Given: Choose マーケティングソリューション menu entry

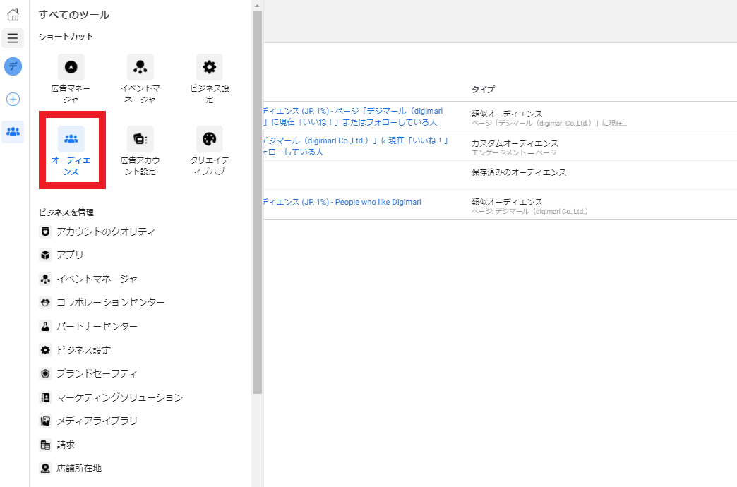Looking at the screenshot, I should [120, 397].
